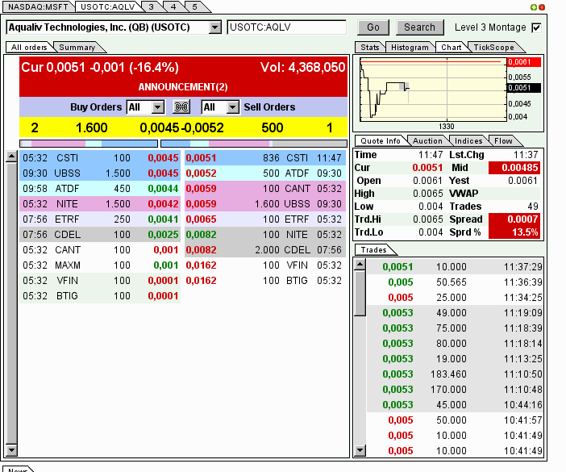The image size is (566, 472).
Task: Open the News tab at bottom
Action: pos(17,469)
